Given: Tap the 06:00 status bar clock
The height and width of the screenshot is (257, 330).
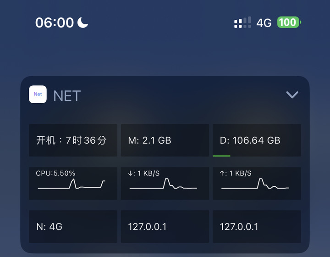Looking at the screenshot, I should (55, 22).
